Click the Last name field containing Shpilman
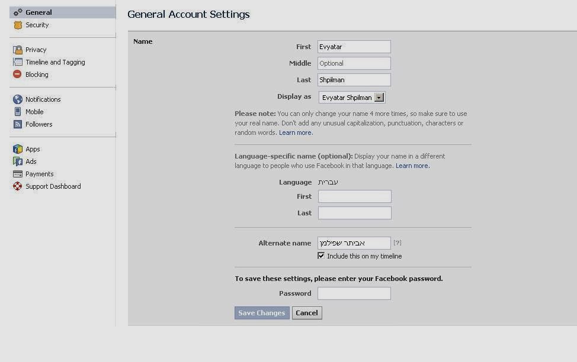Screen dimensions: 577x362 pyautogui.click(x=354, y=80)
